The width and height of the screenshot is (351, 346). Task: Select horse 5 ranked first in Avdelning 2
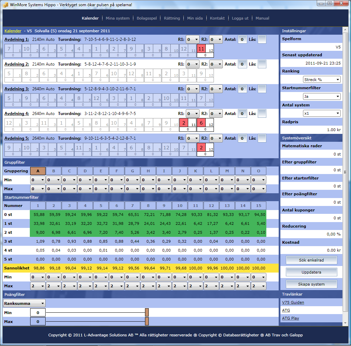[x=13, y=75]
